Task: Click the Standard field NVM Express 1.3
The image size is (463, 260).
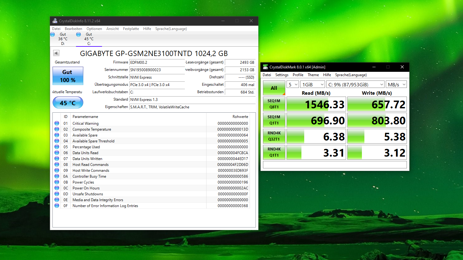Action: point(192,99)
